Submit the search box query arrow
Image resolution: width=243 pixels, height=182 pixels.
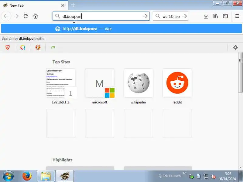184,16
